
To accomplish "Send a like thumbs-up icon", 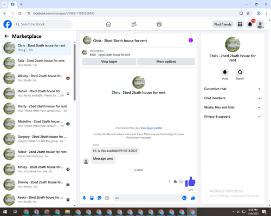I will click(x=193, y=198).
